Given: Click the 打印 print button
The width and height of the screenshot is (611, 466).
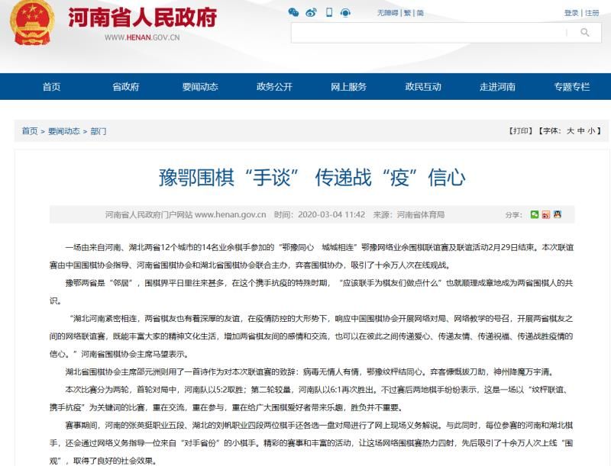Looking at the screenshot, I should pyautogui.click(x=521, y=131).
